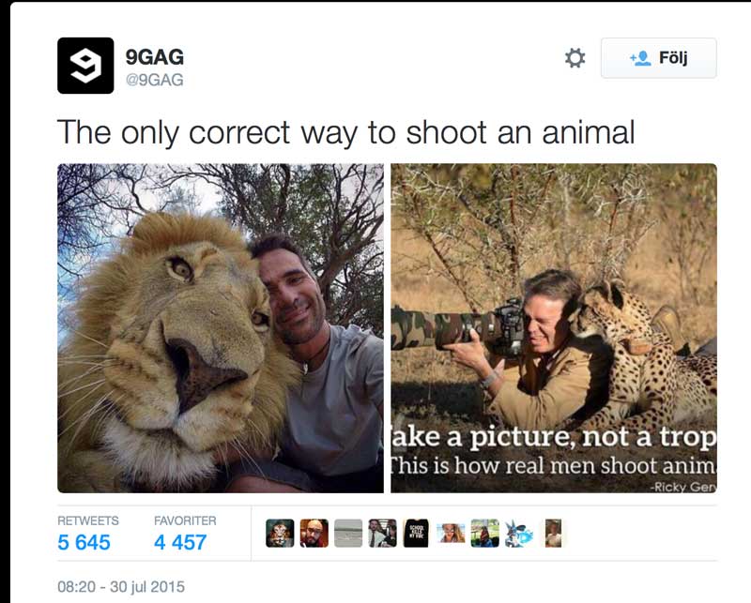Click the avatar with person in green outdoors
Screen dimensions: 751x603
484,533
